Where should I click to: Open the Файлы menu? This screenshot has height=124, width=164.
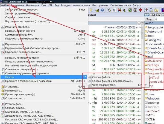coord(5,5)
